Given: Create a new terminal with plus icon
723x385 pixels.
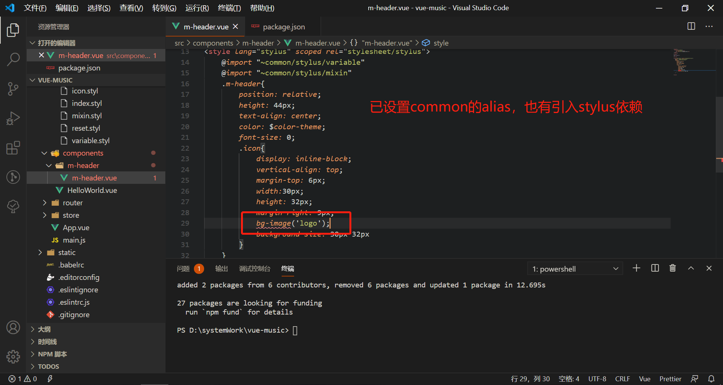Looking at the screenshot, I should click(636, 268).
